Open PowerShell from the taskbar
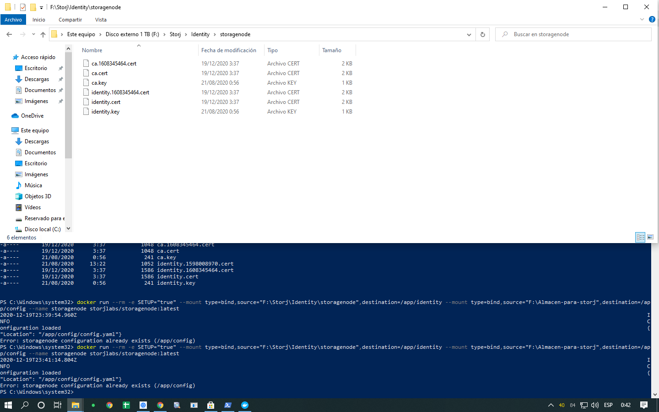This screenshot has width=659, height=412. pyautogui.click(x=228, y=405)
